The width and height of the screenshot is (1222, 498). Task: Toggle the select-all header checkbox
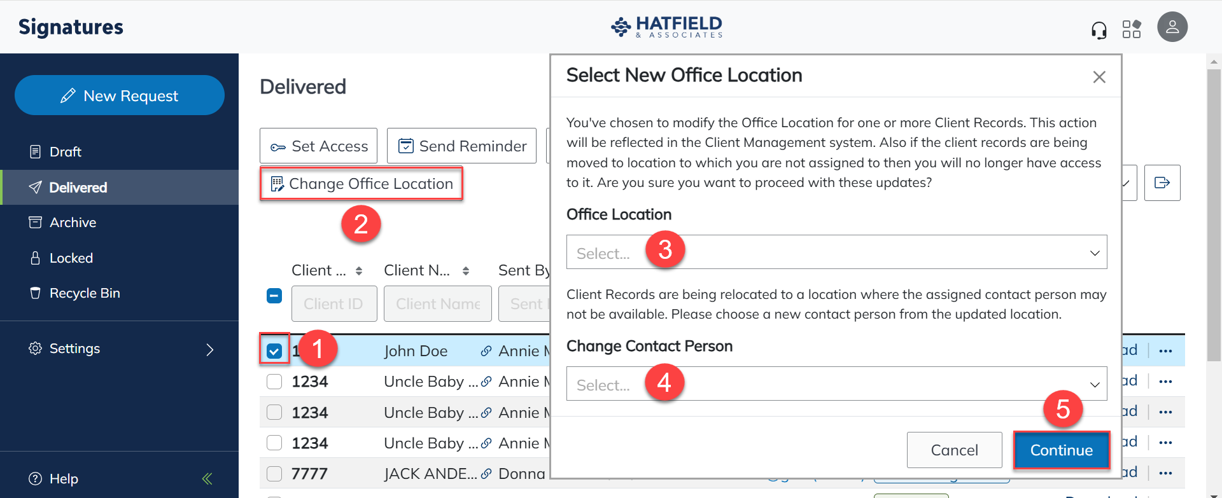click(274, 296)
